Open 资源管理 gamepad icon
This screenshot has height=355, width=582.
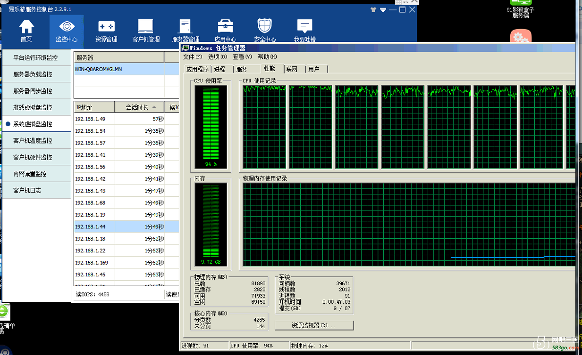tap(106, 27)
